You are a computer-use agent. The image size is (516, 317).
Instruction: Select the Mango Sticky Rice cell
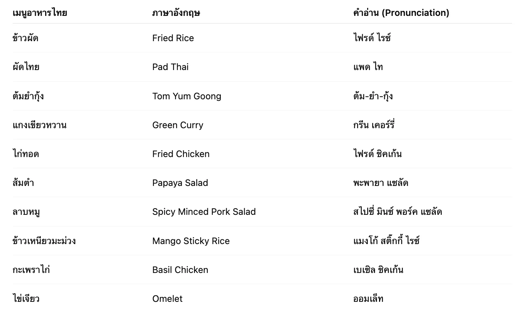click(x=191, y=241)
